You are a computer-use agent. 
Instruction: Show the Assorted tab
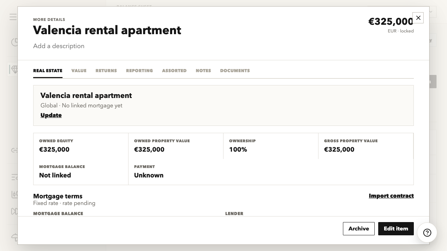(x=174, y=71)
